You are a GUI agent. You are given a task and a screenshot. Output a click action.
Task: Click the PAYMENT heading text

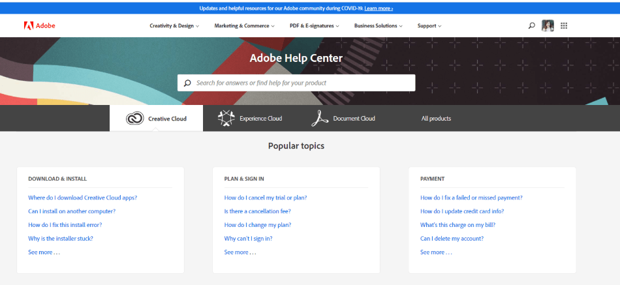[432, 179]
